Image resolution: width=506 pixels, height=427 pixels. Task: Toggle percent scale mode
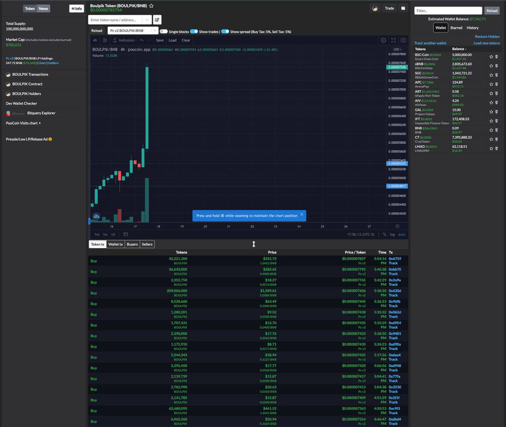click(x=385, y=235)
